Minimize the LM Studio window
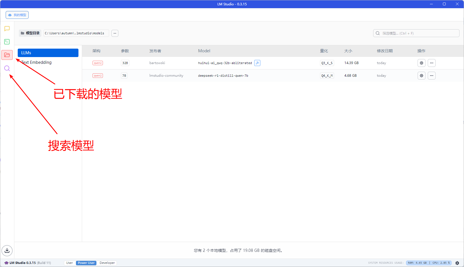Viewport: 464px width, 267px height. point(431,4)
